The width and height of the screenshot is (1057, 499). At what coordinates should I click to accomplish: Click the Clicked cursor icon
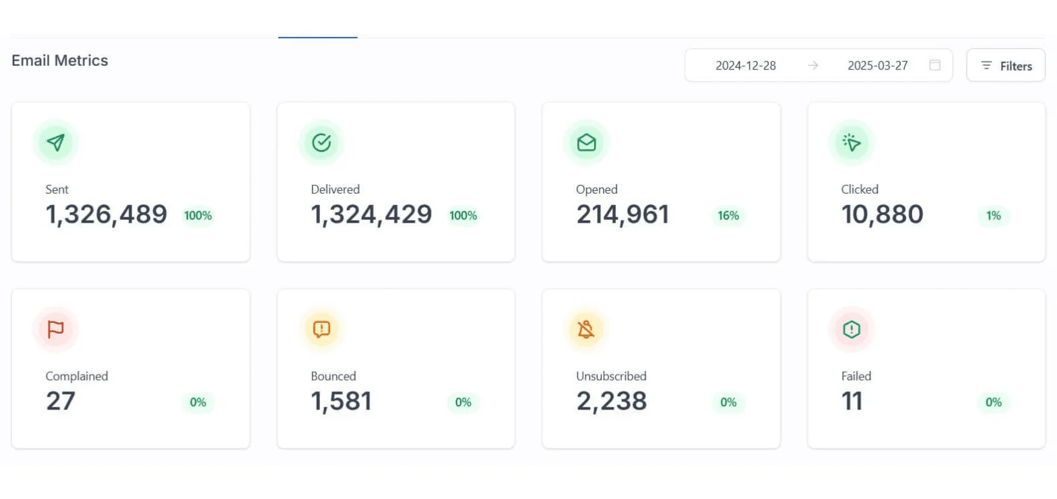pyautogui.click(x=852, y=142)
